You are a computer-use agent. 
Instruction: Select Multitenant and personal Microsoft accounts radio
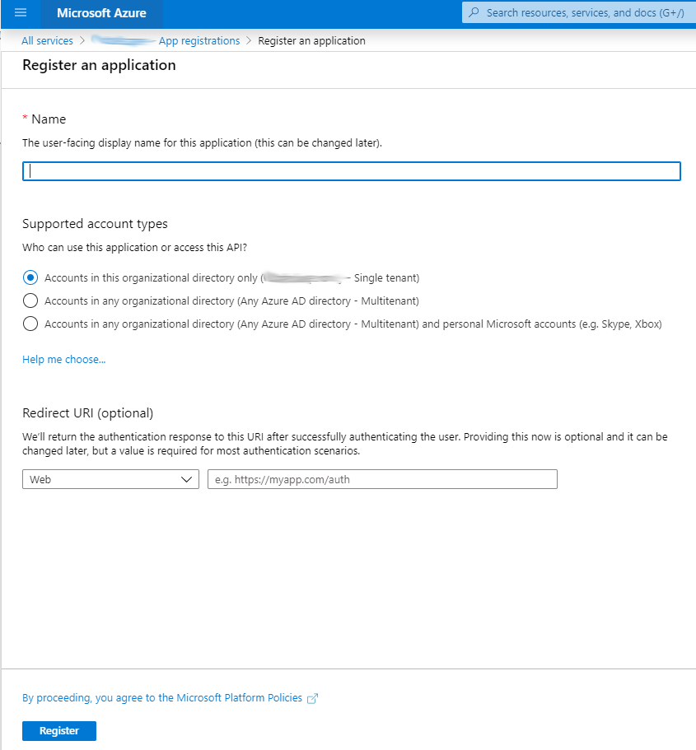[x=30, y=324]
